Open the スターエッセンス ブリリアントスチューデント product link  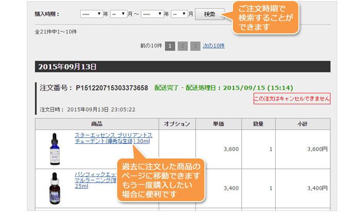click(x=114, y=138)
